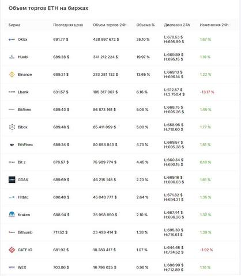Sort by Биржа column header
The width and height of the screenshot is (241, 276).
coord(14,25)
